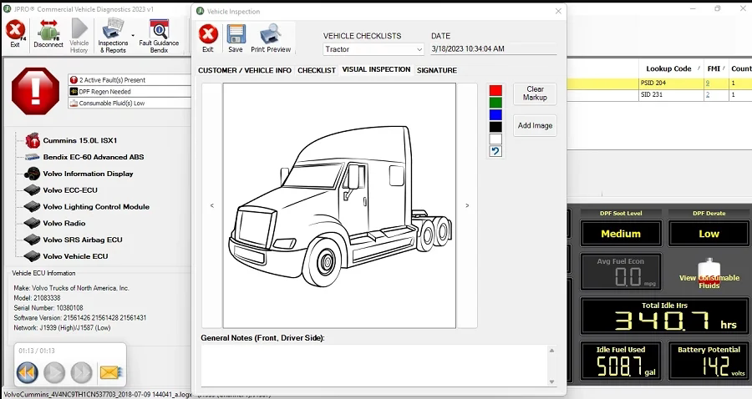Select Cummins 15.0L ISX1 in the ECU list
752x399 pixels.
click(79, 140)
